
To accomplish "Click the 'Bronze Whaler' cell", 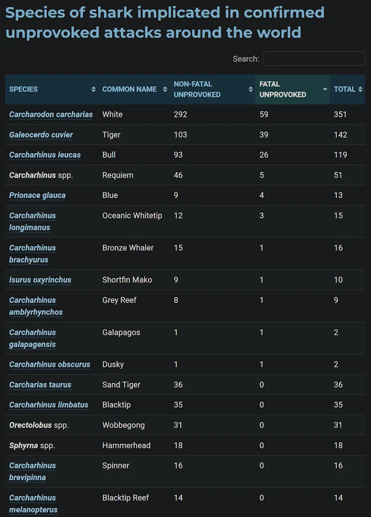I will click(128, 248).
